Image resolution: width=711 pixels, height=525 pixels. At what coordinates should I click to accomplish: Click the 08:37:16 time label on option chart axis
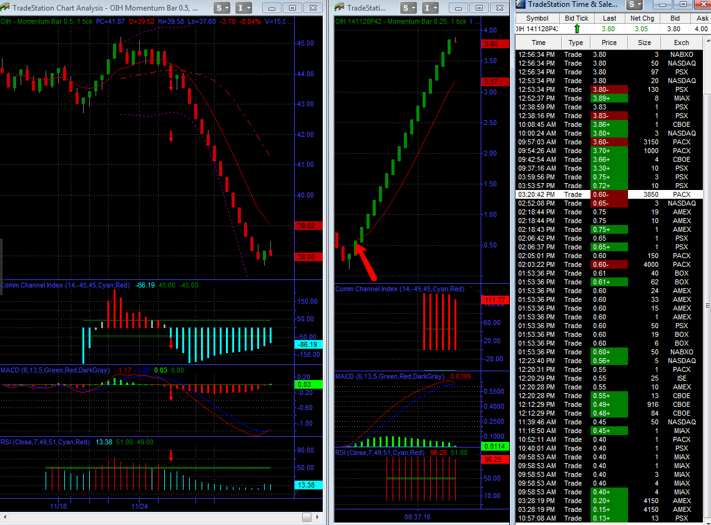click(x=418, y=517)
